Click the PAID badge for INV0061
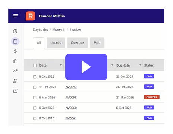Image resolution: width=173 pixels, height=134 pixels. (149, 118)
